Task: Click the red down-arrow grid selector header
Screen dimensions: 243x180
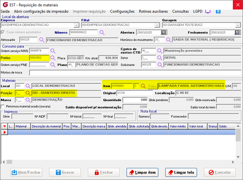Action: pyautogui.click(x=4, y=126)
